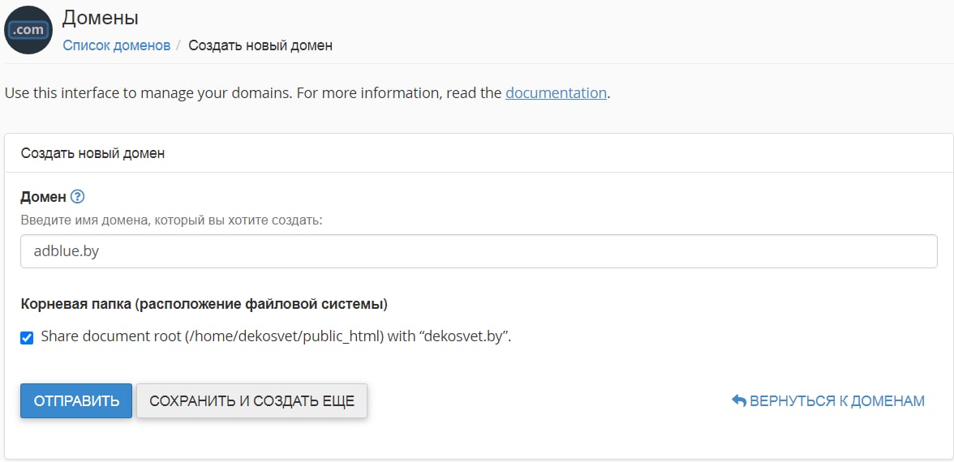Submit the form with the ОТПРАВИТЬ button
The width and height of the screenshot is (954, 462).
(x=76, y=401)
